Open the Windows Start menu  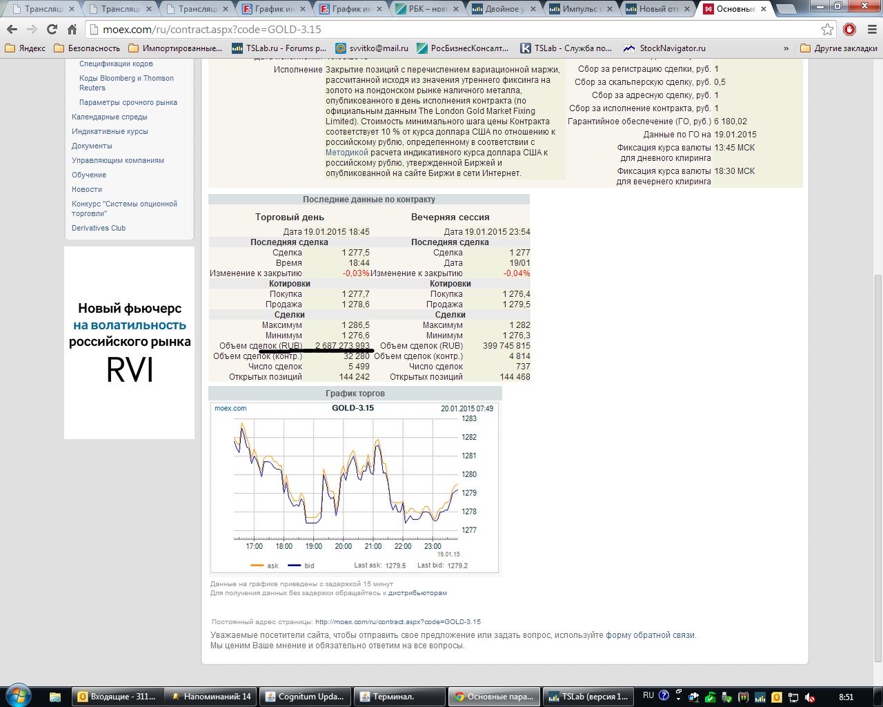tap(17, 696)
